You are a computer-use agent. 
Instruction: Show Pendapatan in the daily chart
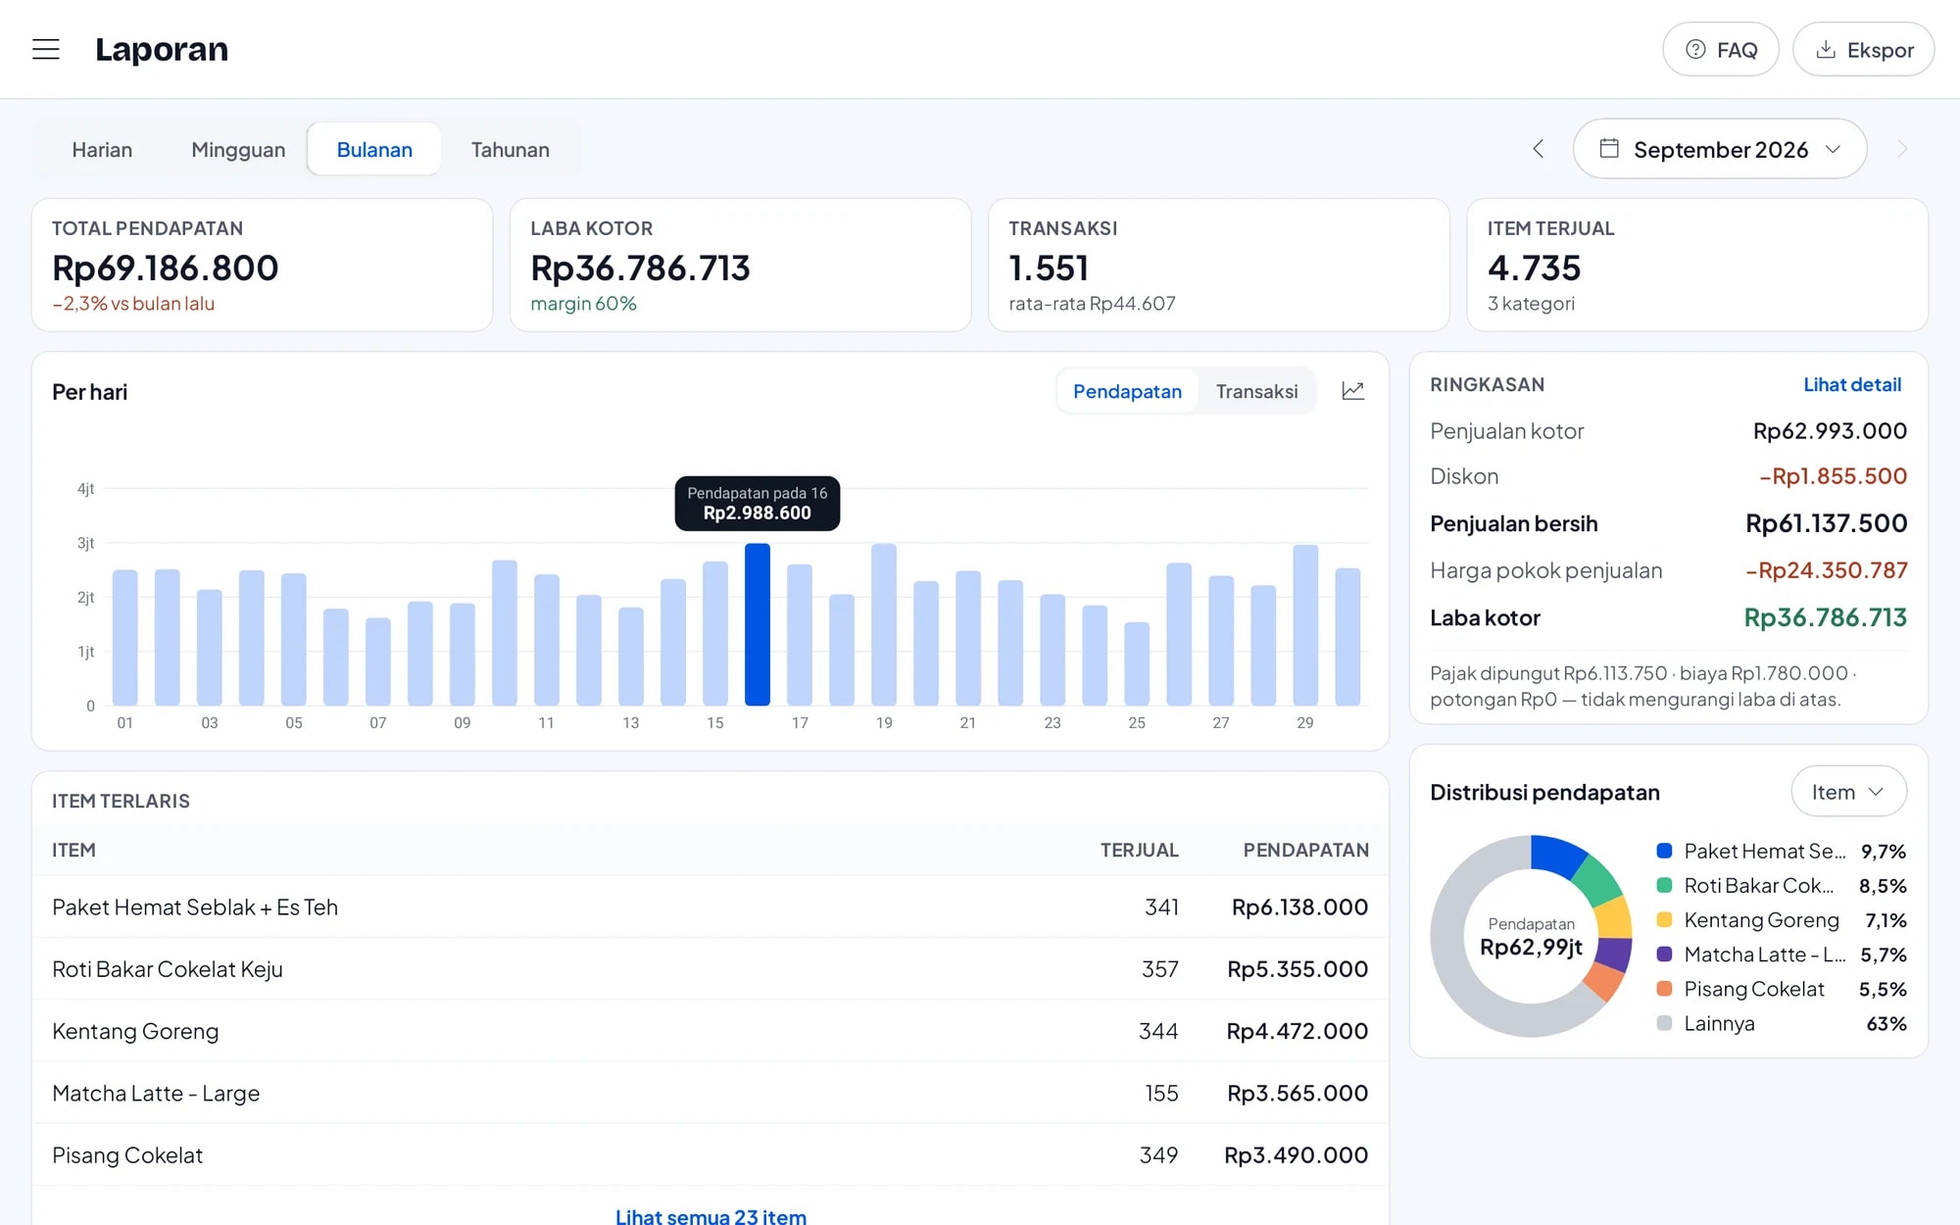click(x=1127, y=391)
